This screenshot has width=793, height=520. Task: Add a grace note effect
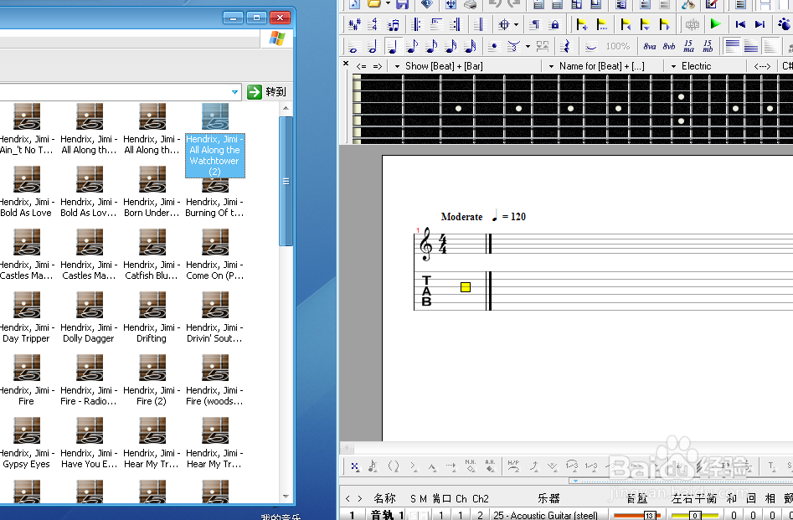coord(373,466)
